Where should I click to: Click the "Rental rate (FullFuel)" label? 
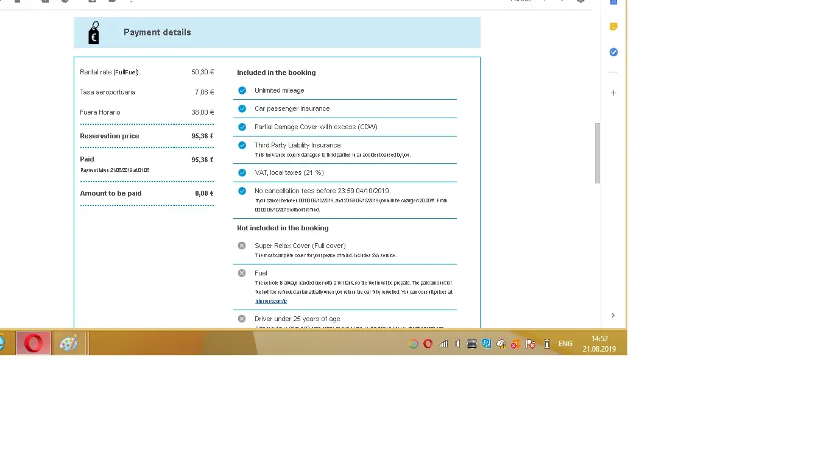pyautogui.click(x=109, y=72)
